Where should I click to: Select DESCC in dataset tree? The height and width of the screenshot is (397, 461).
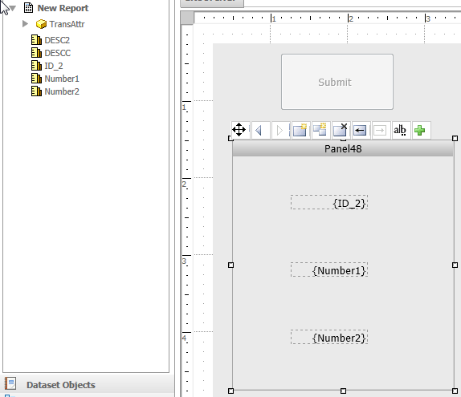[x=58, y=53]
